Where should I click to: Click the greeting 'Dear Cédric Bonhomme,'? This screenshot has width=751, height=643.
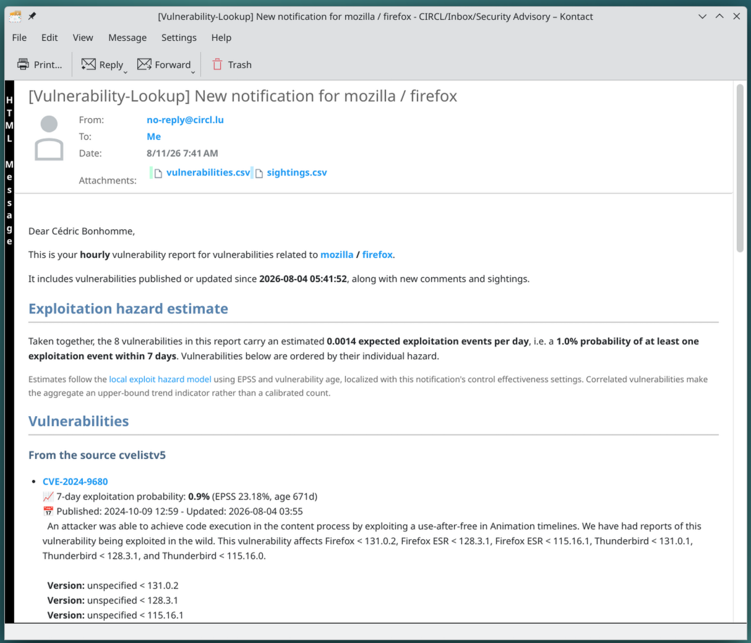82,231
